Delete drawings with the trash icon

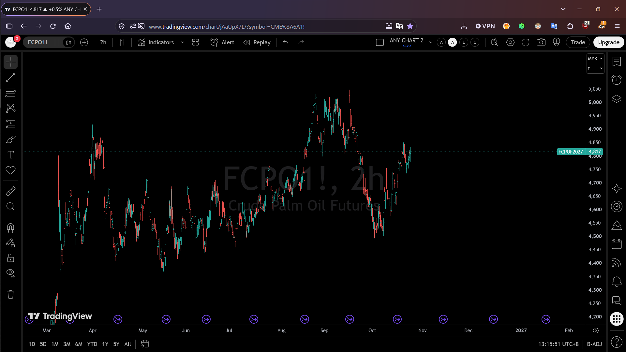coord(10,295)
